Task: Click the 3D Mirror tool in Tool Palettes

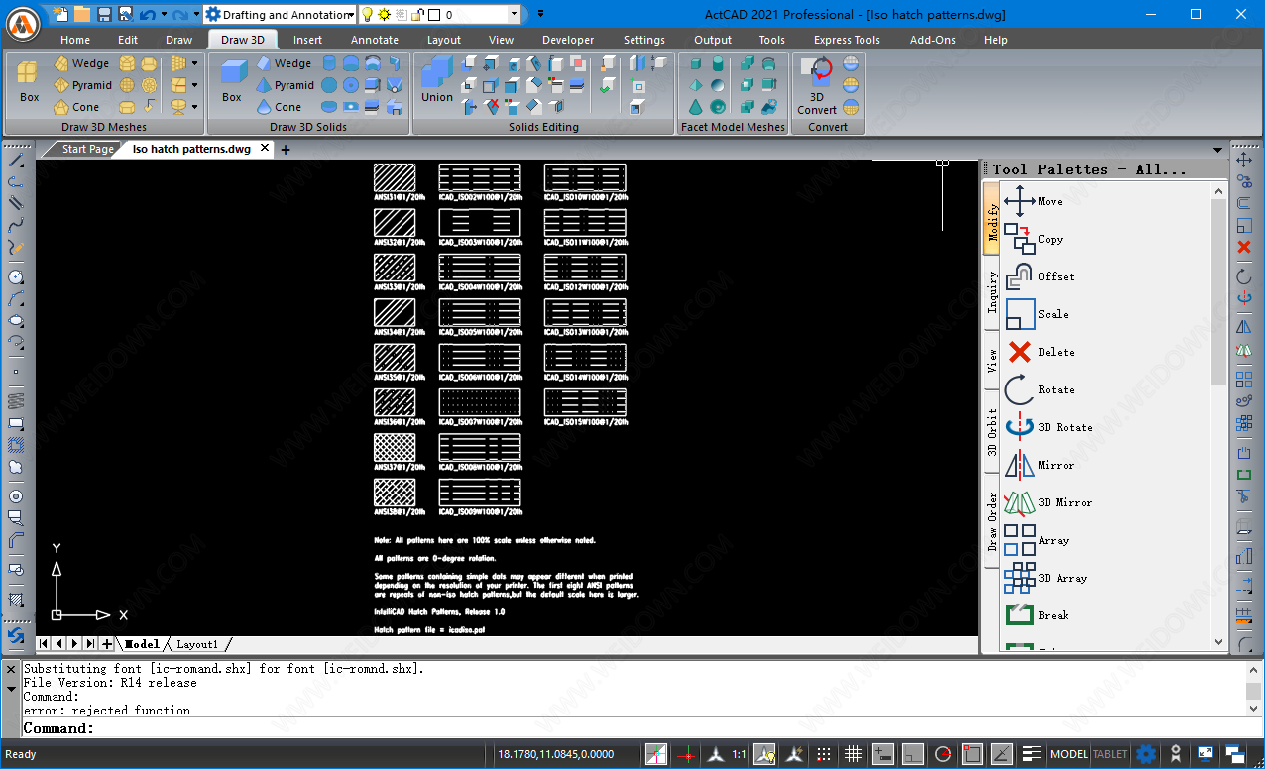Action: point(1048,502)
